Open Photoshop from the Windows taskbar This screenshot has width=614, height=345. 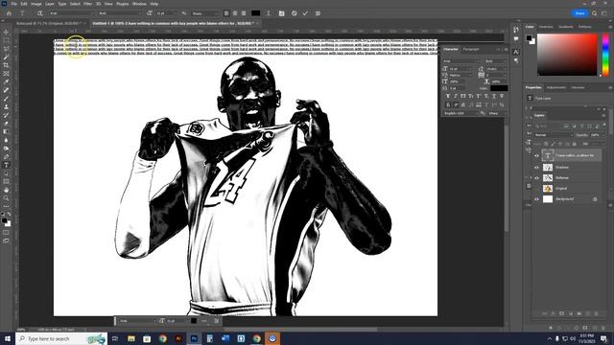point(194,338)
